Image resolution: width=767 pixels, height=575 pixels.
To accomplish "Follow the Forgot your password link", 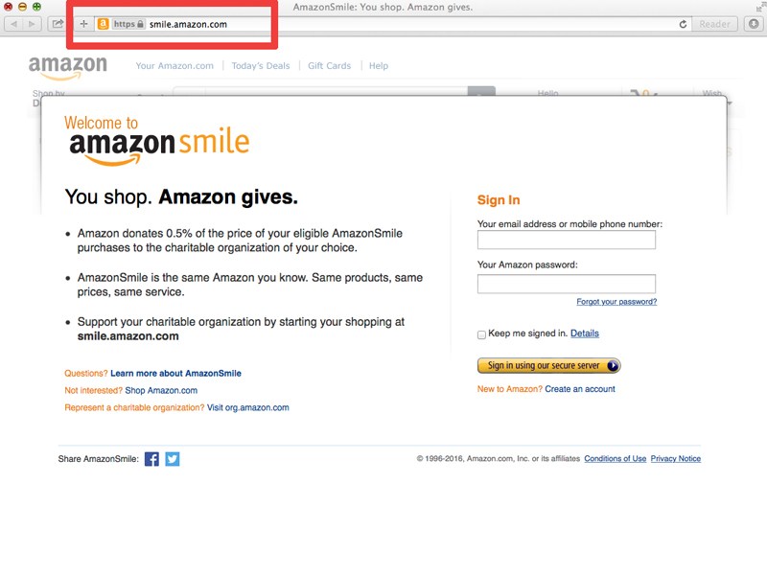I will point(616,302).
